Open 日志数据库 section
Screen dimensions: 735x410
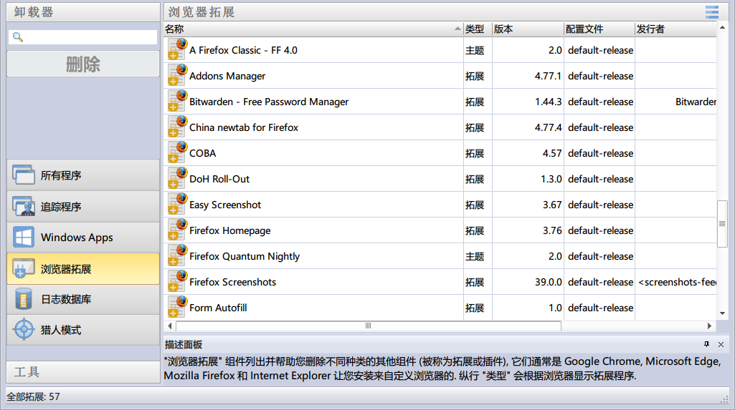[83, 299]
